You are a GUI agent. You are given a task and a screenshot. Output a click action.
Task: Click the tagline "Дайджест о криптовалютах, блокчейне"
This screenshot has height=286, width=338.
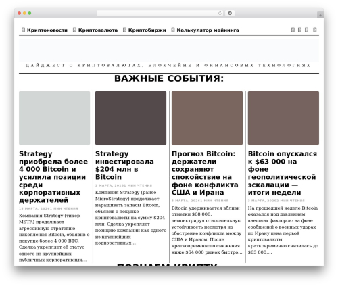pyautogui.click(x=168, y=66)
